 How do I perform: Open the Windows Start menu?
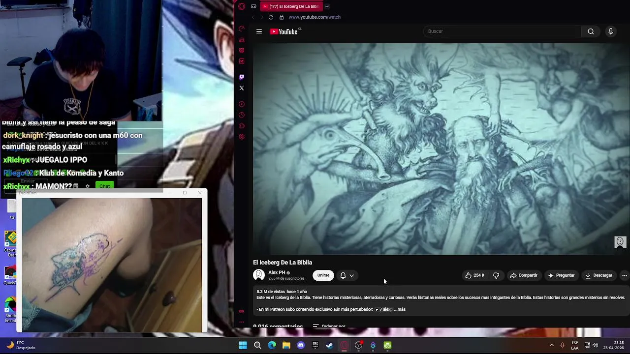point(243,345)
